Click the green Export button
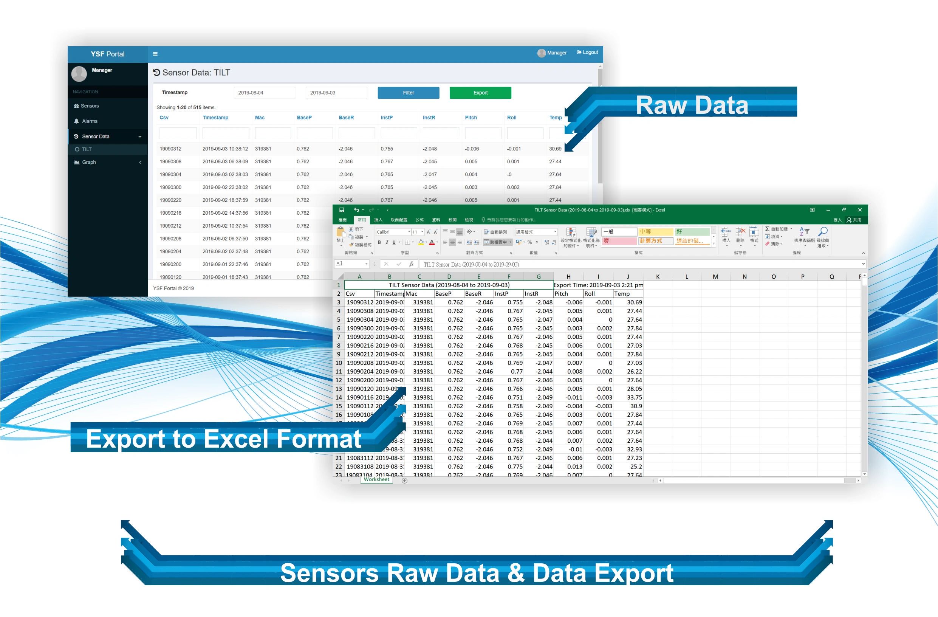Viewport: 938px width, 617px height. coord(480,93)
